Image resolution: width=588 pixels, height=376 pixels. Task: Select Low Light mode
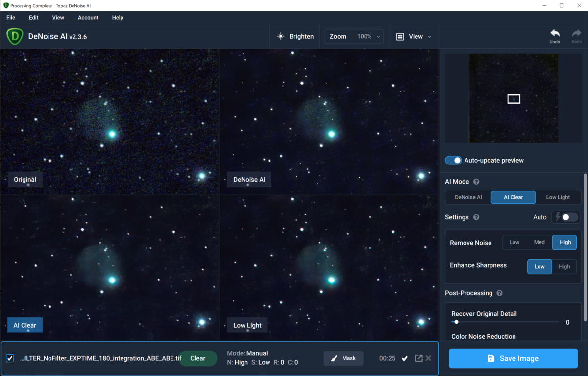point(558,197)
